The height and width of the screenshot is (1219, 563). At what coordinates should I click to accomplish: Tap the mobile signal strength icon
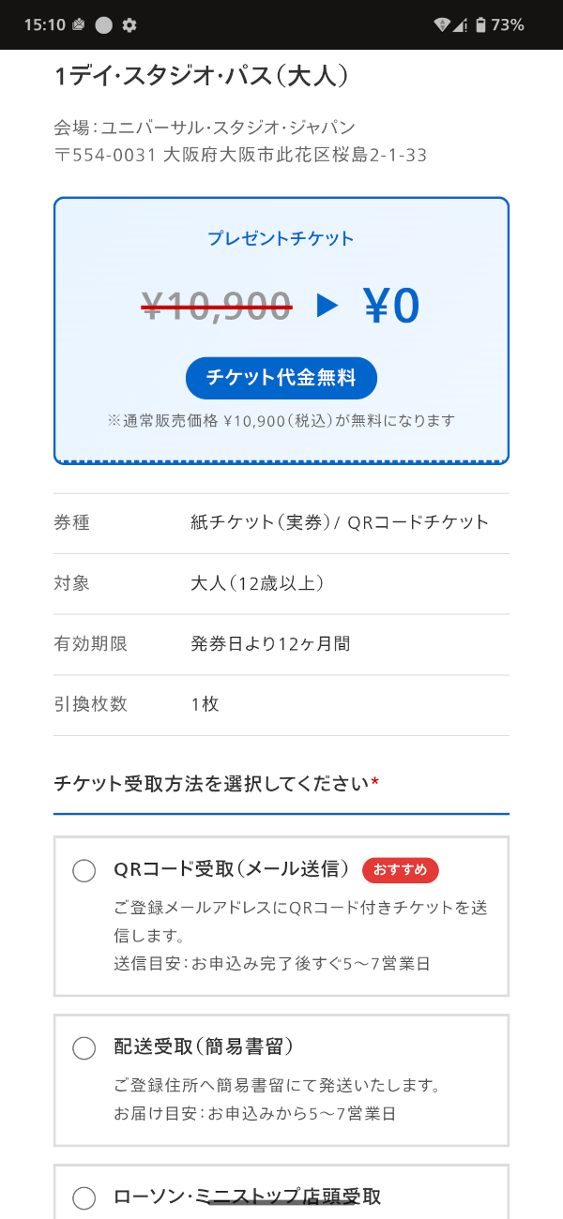tap(460, 25)
